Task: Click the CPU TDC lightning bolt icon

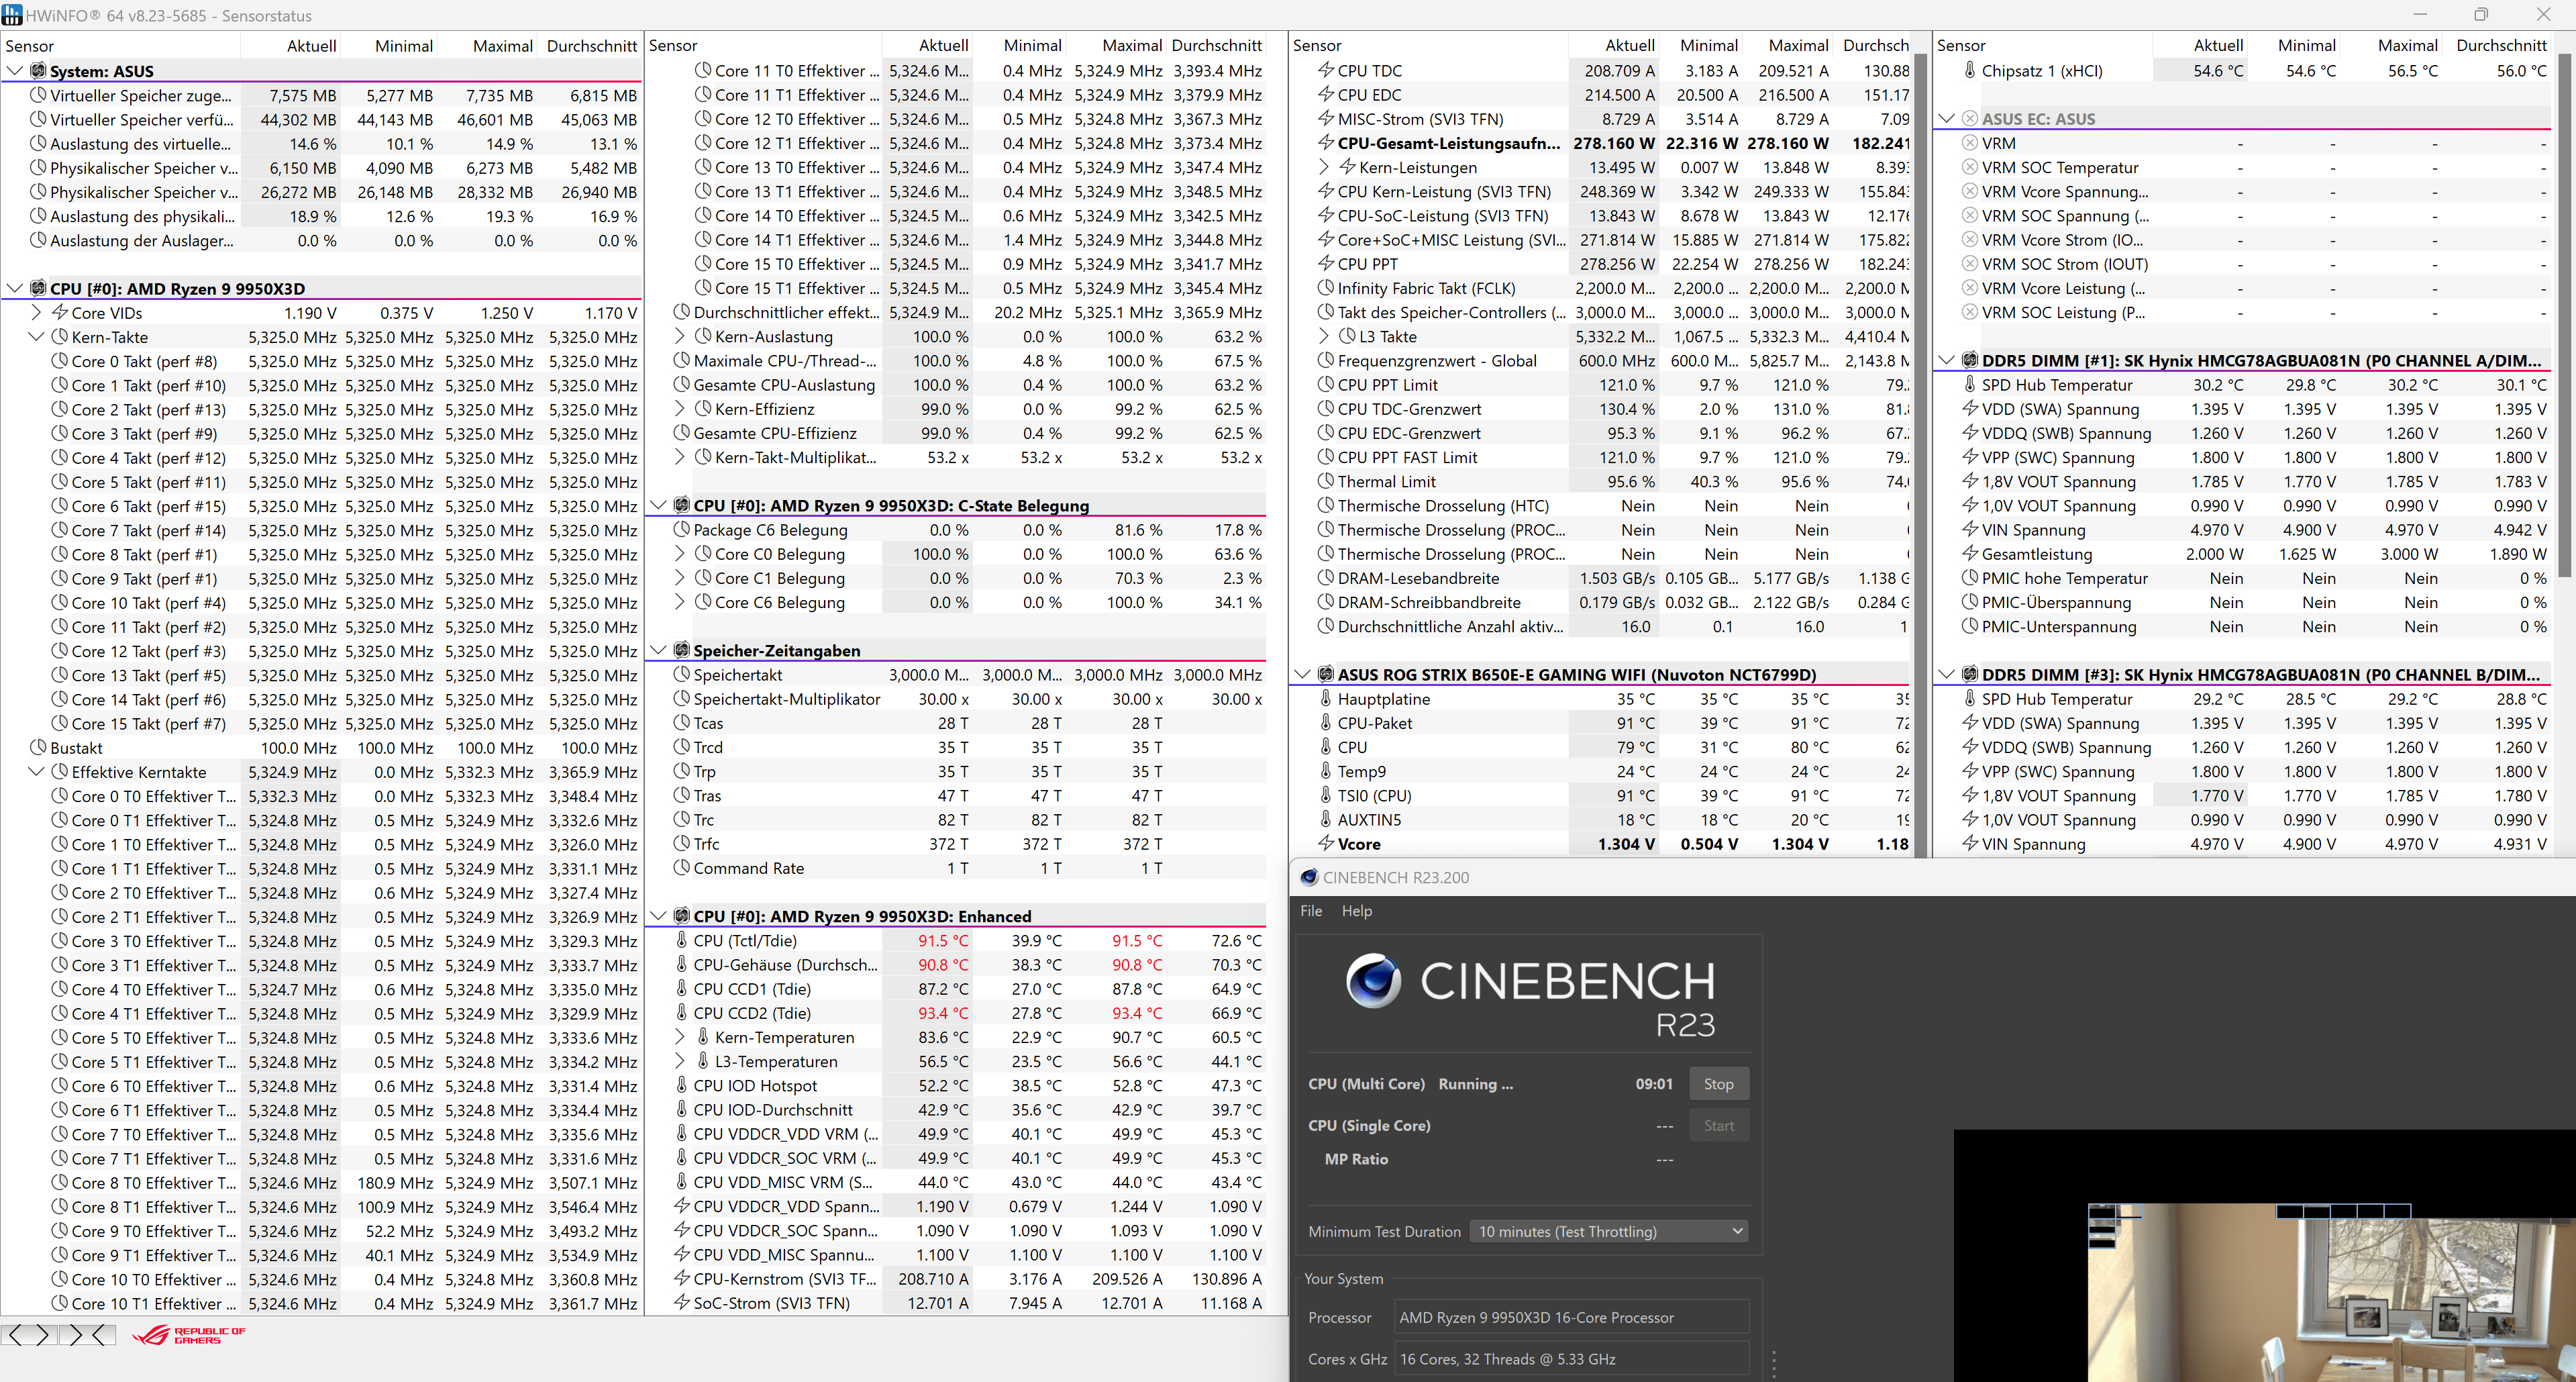Action: (1325, 70)
